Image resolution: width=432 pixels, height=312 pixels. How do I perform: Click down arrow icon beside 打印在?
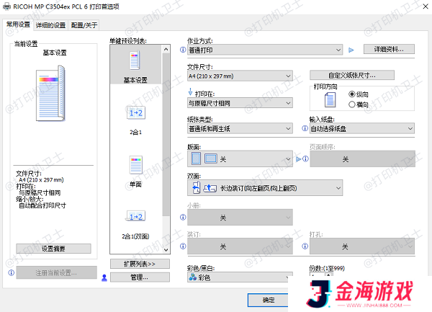[x=190, y=92]
